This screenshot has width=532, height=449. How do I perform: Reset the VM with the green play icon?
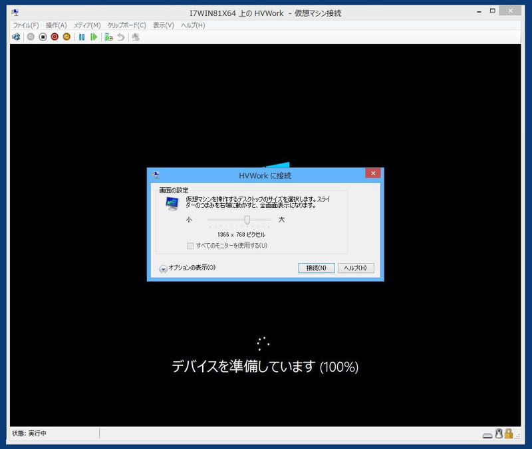click(94, 37)
